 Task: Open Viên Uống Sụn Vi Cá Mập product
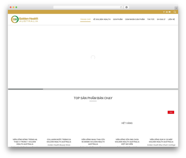click(161, 140)
